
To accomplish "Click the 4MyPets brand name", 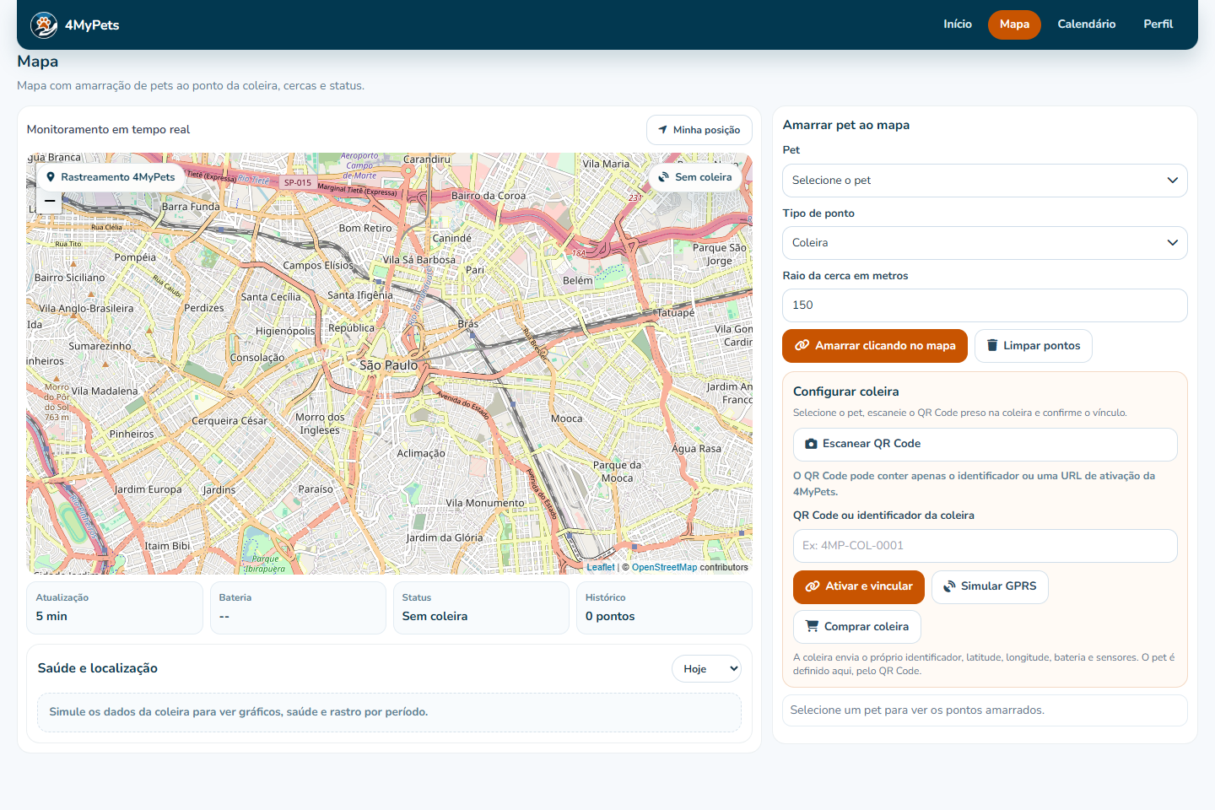I will pyautogui.click(x=92, y=25).
